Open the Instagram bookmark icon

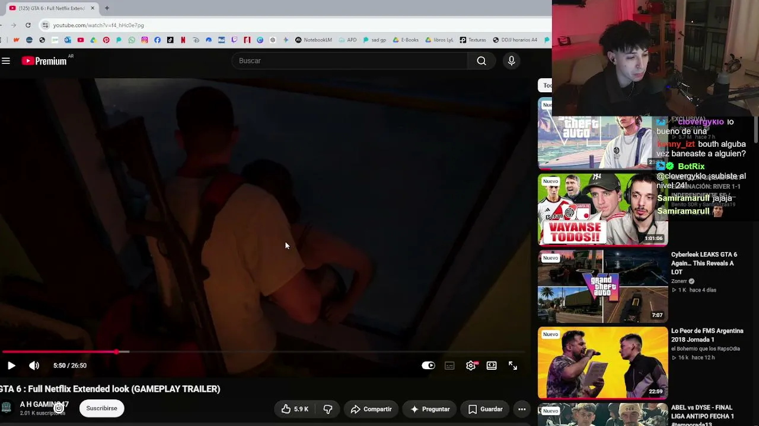pos(144,40)
